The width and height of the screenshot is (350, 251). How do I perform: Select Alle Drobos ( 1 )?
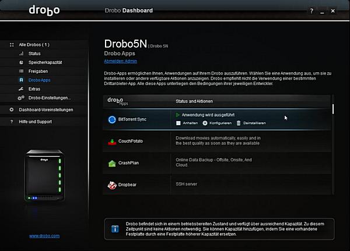tap(34, 45)
